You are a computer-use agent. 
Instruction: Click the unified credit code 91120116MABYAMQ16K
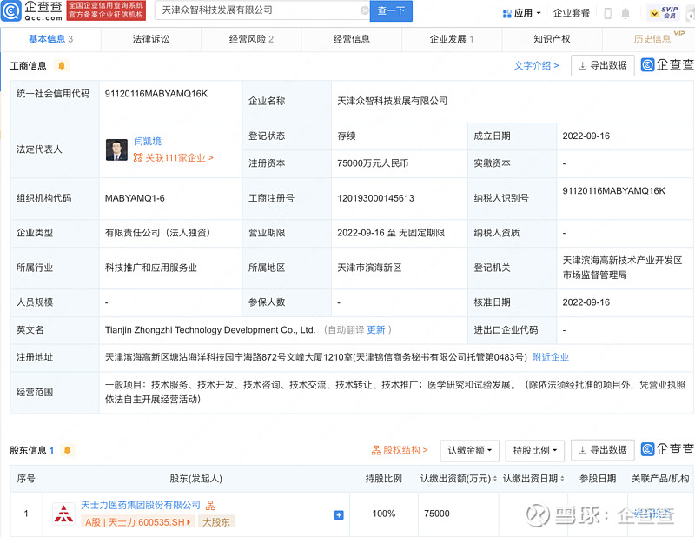point(156,94)
